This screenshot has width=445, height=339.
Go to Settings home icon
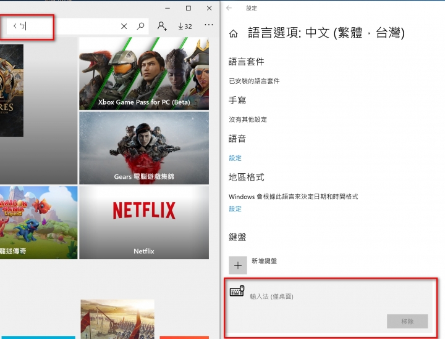pos(233,34)
